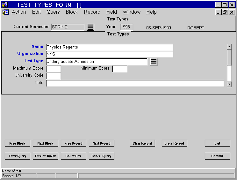Click the Minimum Score field
This screenshot has width=237, height=180.
click(x=120, y=69)
